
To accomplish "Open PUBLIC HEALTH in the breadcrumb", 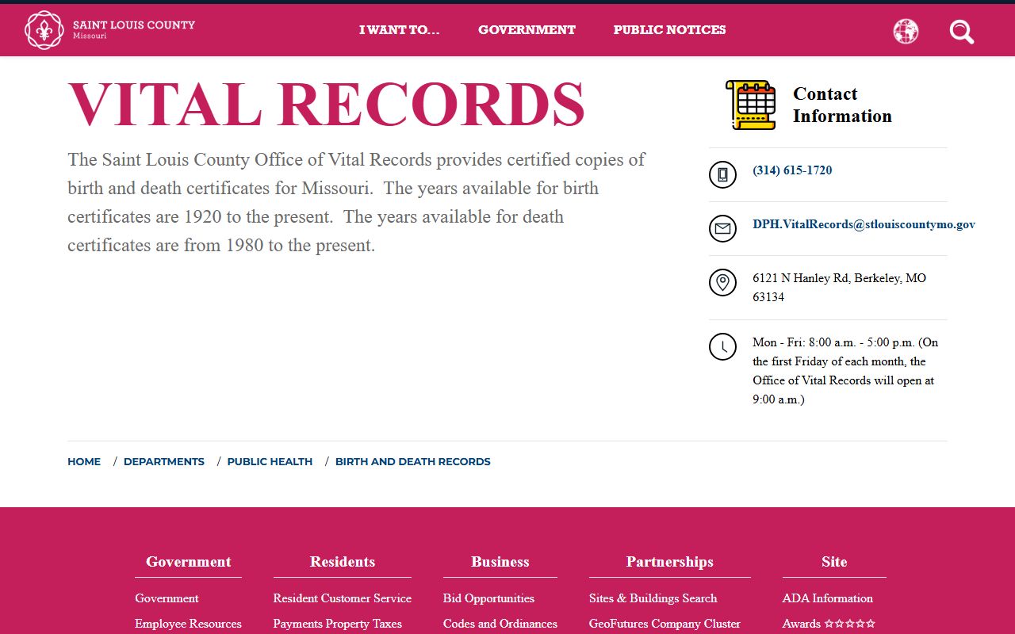I will pos(270,461).
